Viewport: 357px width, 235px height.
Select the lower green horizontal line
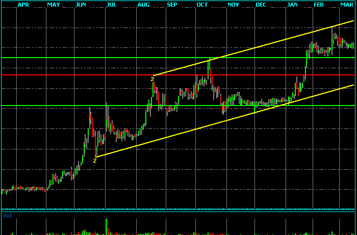(x=178, y=106)
